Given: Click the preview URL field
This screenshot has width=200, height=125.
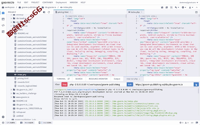Looking at the screenshot, I should pyautogui.click(x=164, y=84).
